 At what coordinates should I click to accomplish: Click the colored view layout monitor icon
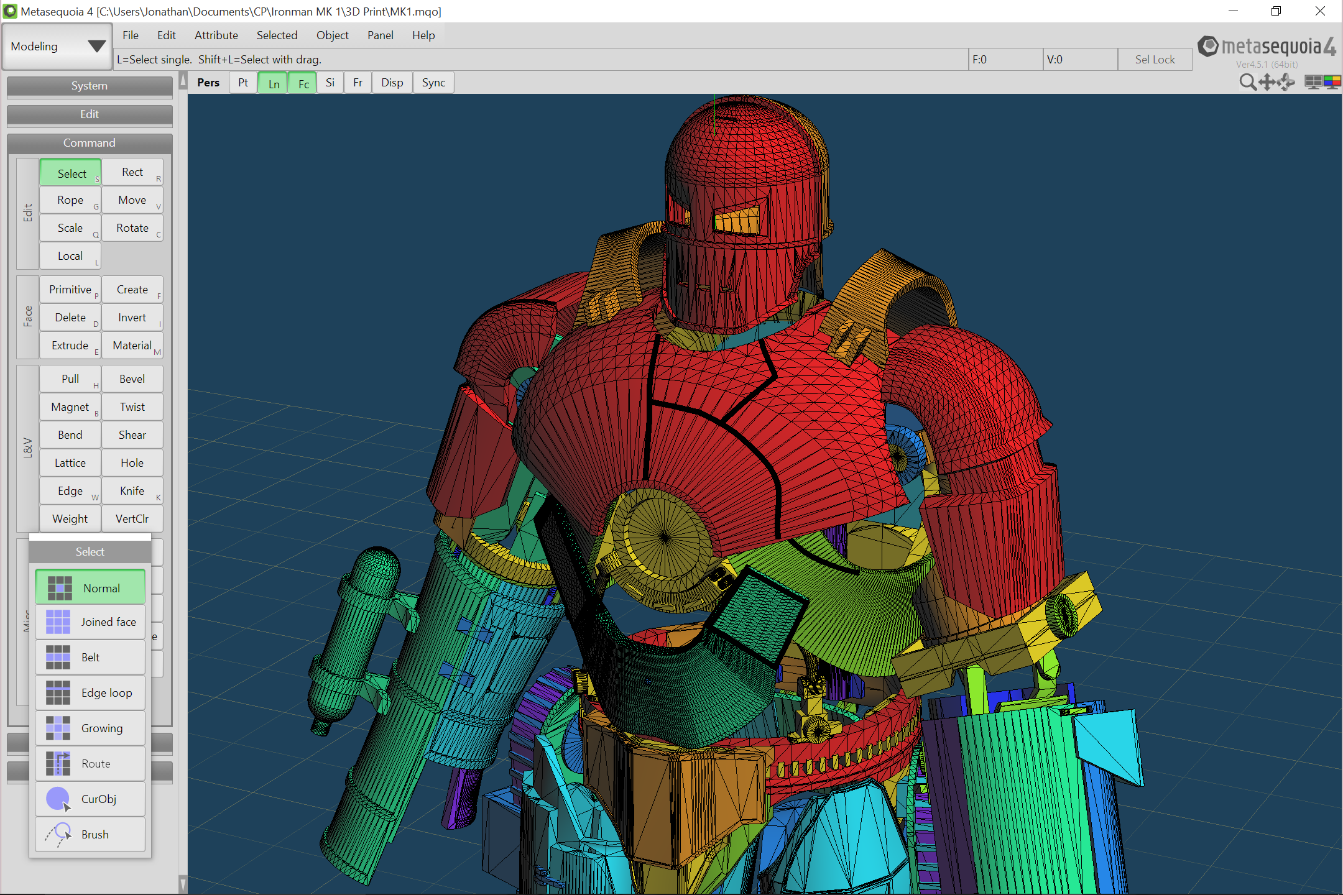point(1332,82)
